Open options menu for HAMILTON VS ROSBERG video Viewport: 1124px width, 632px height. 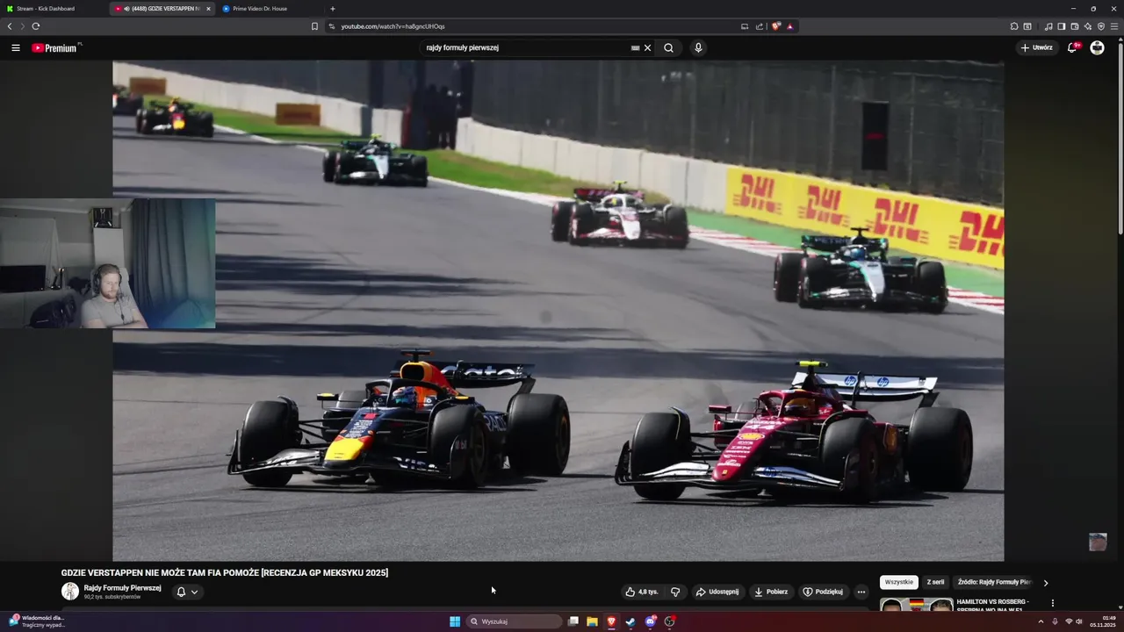pos(1052,603)
